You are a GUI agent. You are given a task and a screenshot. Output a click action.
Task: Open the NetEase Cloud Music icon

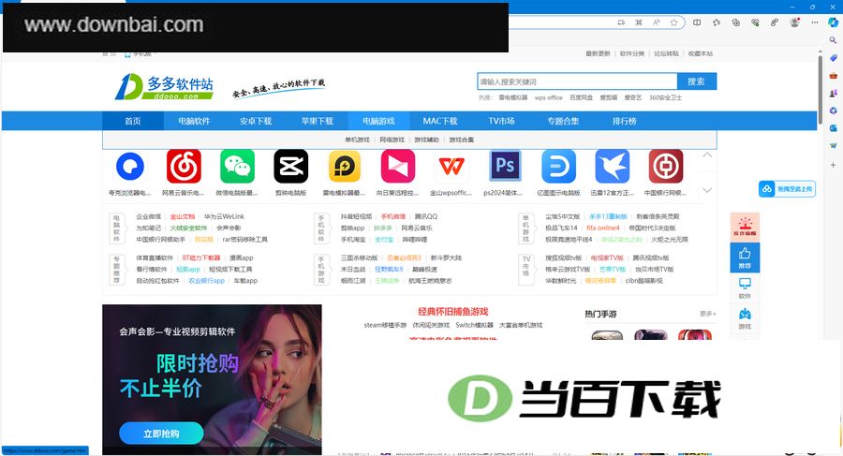184,167
